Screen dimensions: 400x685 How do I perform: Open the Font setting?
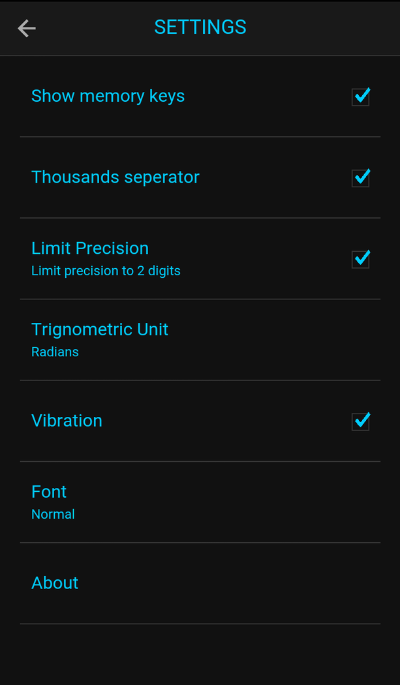(49, 491)
